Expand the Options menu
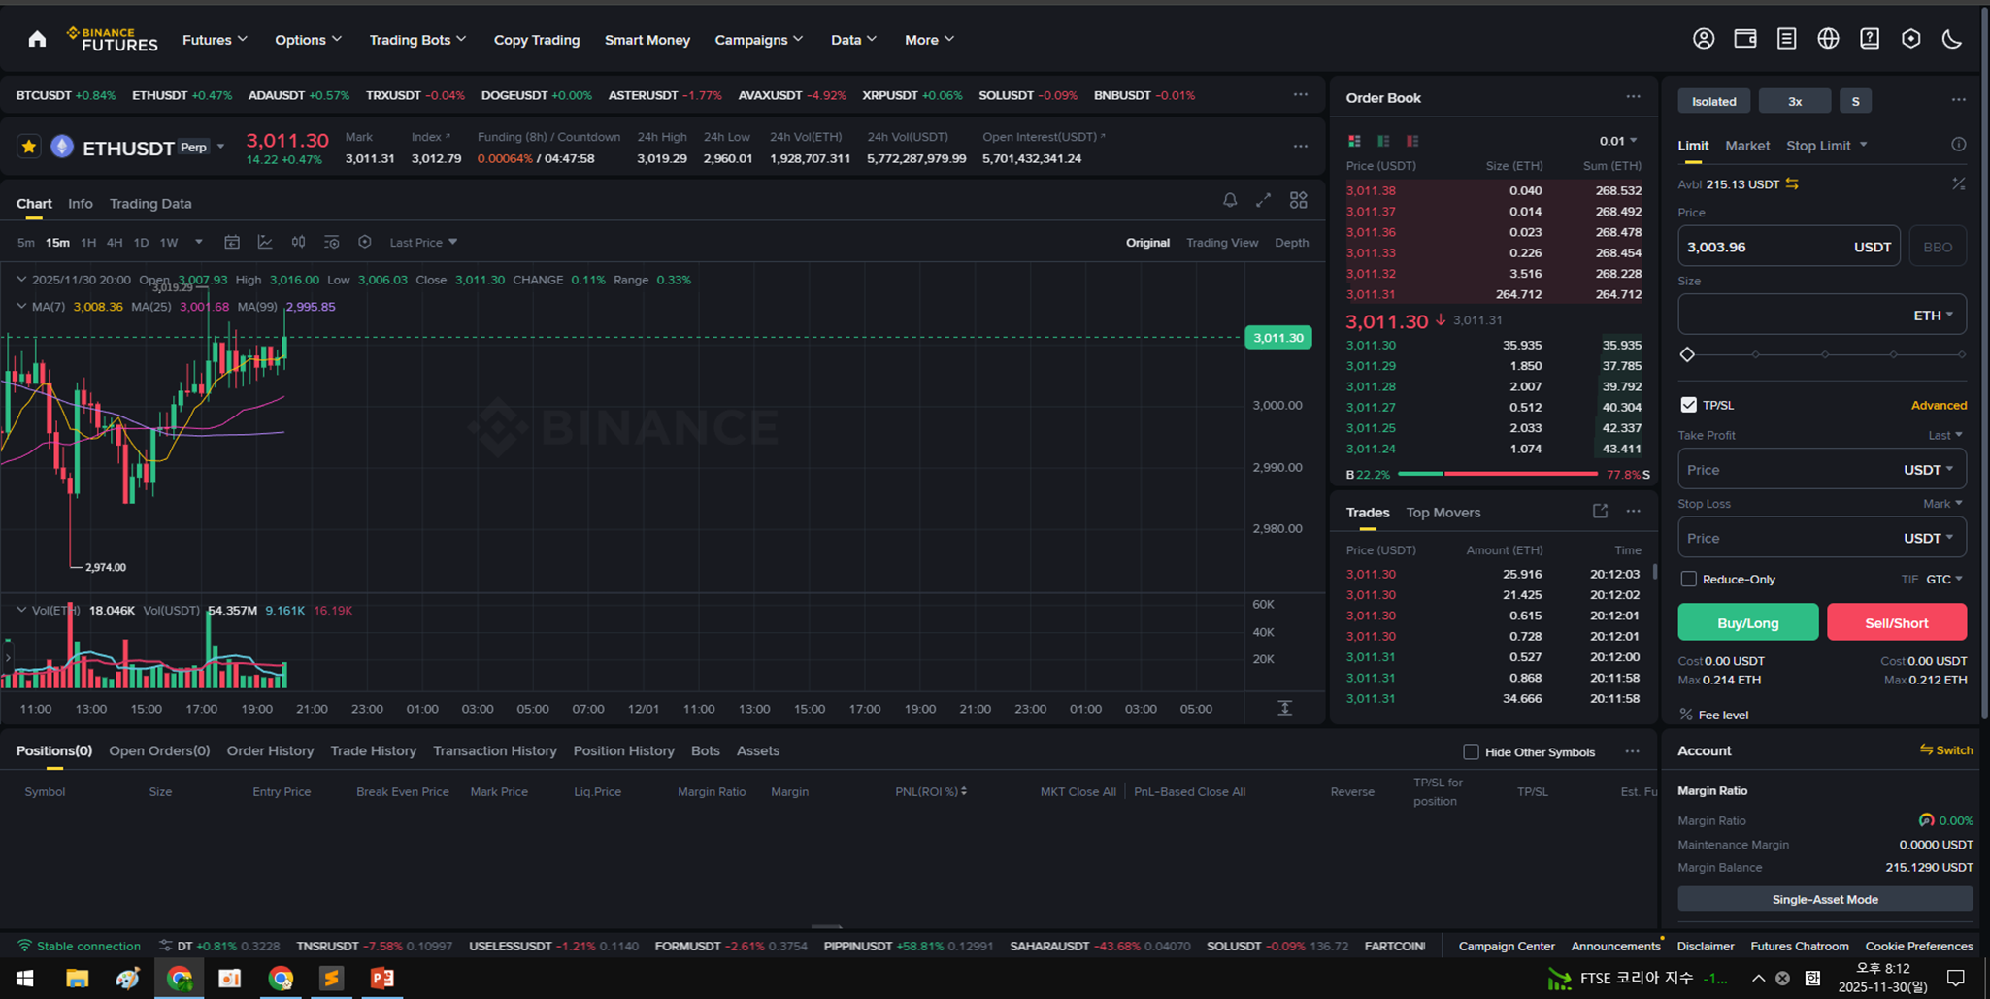This screenshot has height=999, width=1990. [x=309, y=40]
